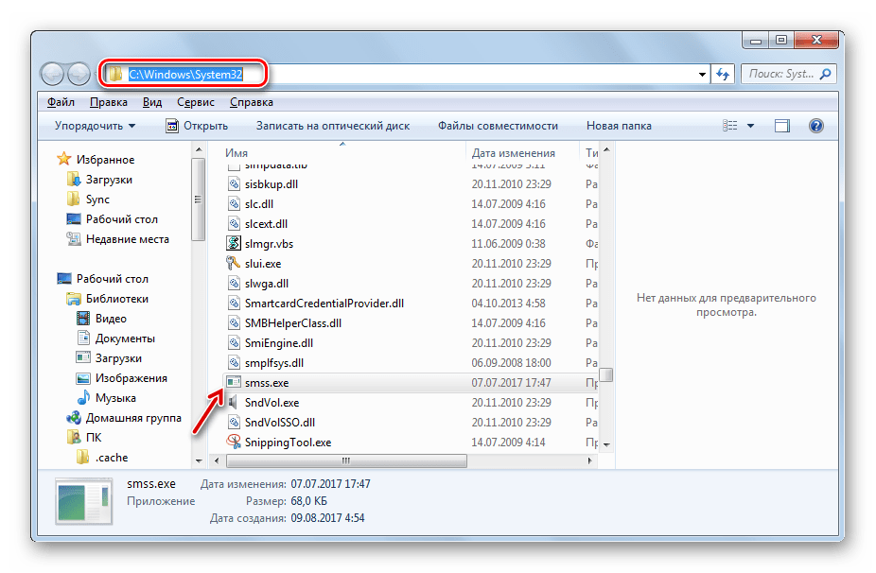Screen dimensions: 876x573
Task: Click the Favorites star icon
Action: (63, 160)
